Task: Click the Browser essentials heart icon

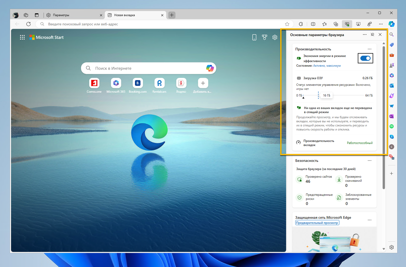Action: pos(347,24)
